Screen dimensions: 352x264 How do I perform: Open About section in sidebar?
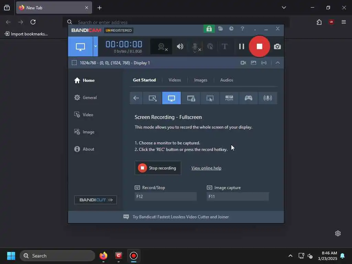tap(84, 149)
